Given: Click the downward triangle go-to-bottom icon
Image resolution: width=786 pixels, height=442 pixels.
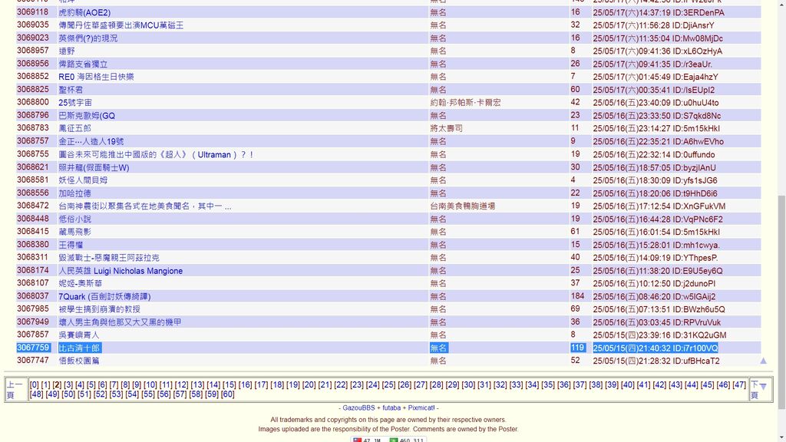Looking at the screenshot, I should coord(763,387).
